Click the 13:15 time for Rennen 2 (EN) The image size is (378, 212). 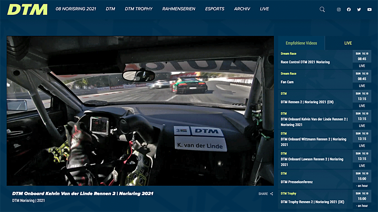point(362,99)
